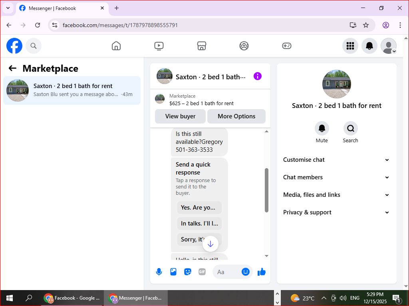Open the notifications bell in top bar
This screenshot has height=306, width=409.
369,46
